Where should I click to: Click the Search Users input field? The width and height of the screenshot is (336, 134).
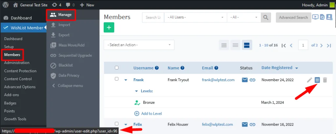pyautogui.click(x=153, y=18)
